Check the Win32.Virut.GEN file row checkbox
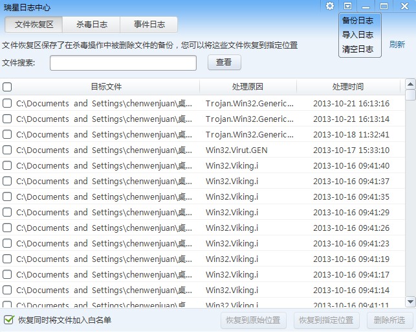Image resolution: width=416 pixels, height=332 pixels. (7, 150)
